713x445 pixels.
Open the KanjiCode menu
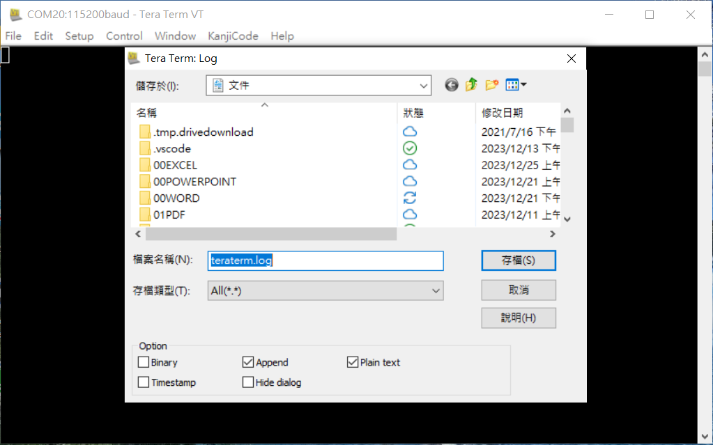click(x=233, y=36)
